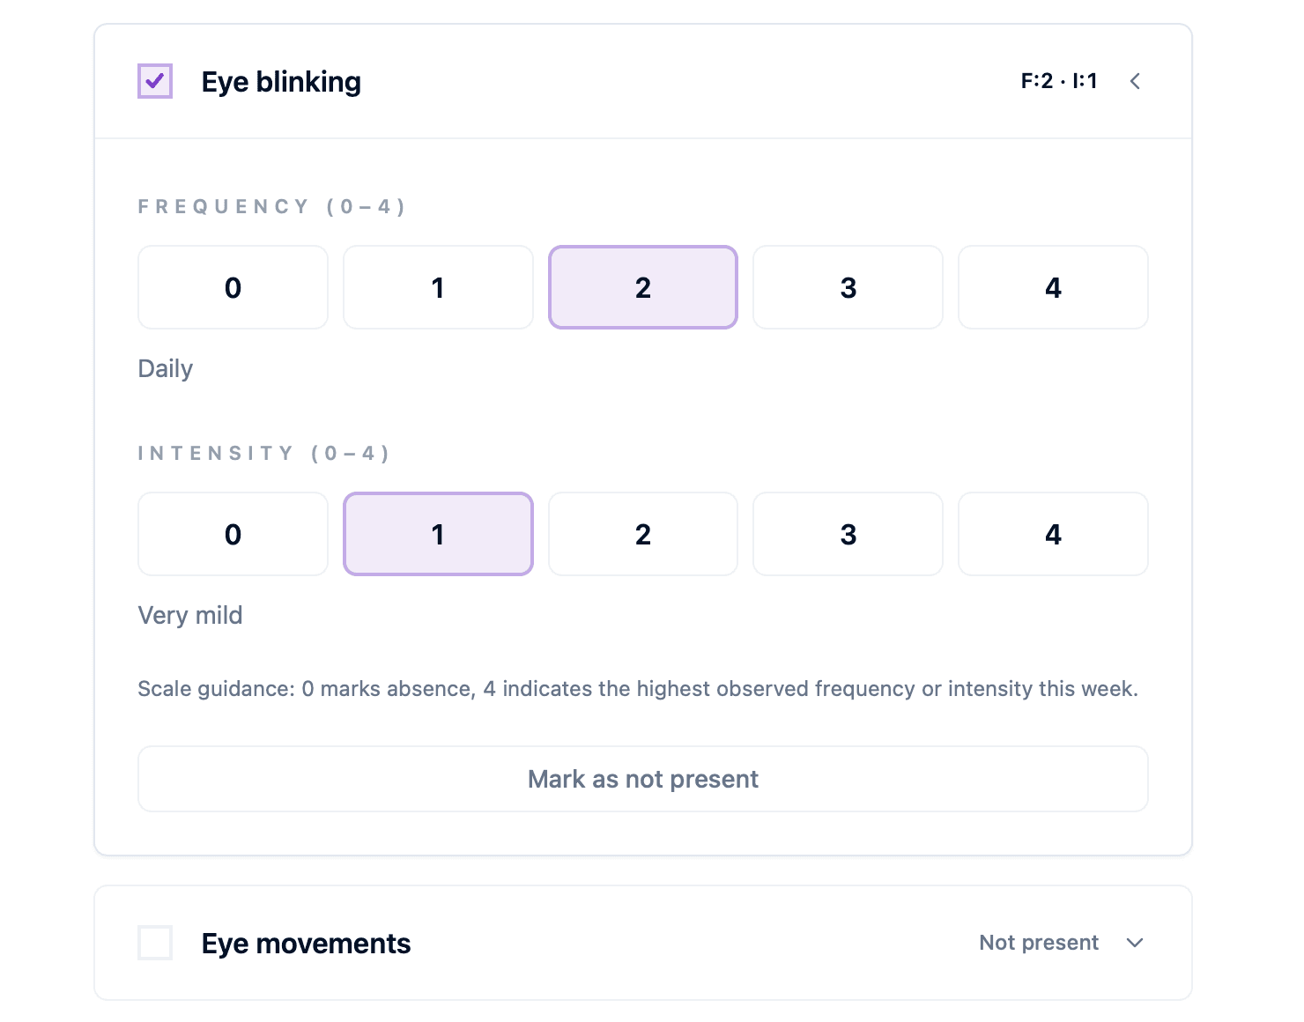Choose Intensity rating 2

(x=643, y=534)
